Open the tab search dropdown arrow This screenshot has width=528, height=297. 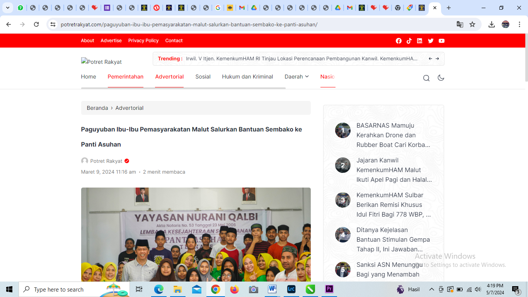[x=7, y=8]
